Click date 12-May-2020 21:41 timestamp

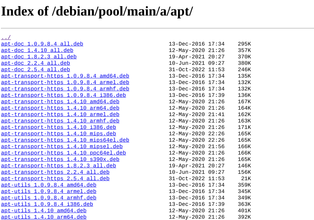(x=197, y=114)
